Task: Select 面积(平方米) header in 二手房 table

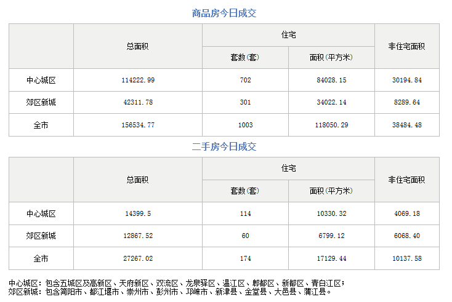Action: [331, 191]
